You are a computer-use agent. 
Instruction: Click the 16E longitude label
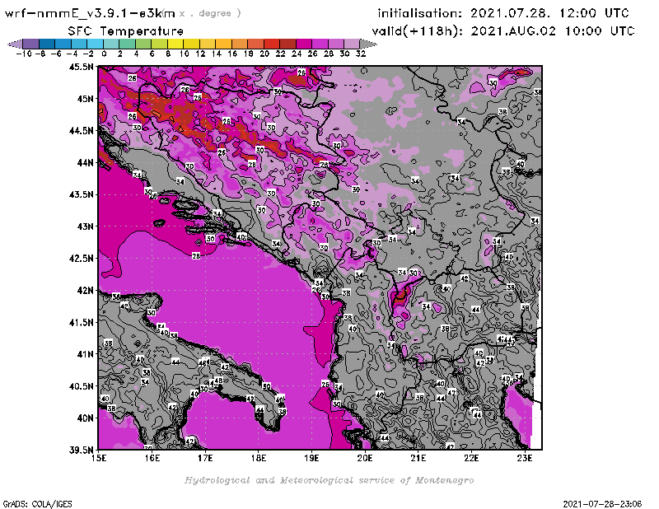click(152, 458)
